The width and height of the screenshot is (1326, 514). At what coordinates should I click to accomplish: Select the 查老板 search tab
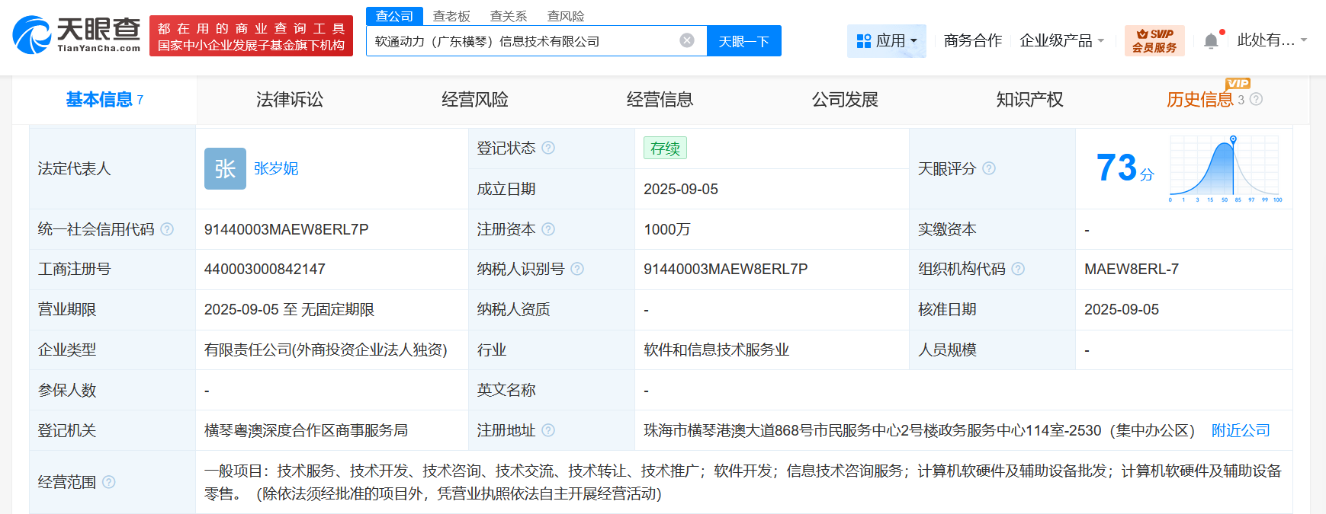tap(451, 16)
